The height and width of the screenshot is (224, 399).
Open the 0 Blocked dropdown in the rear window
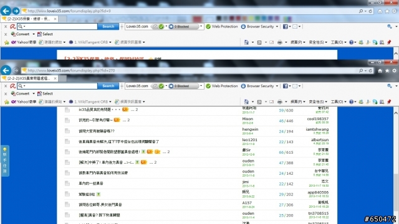pos(201,26)
